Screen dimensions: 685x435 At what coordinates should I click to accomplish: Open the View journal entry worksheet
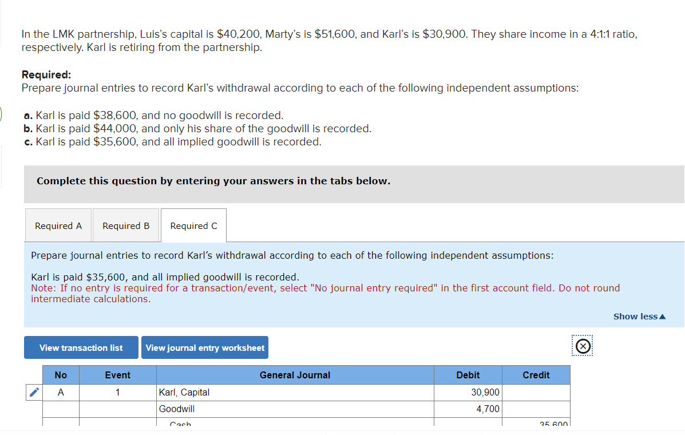tap(204, 347)
